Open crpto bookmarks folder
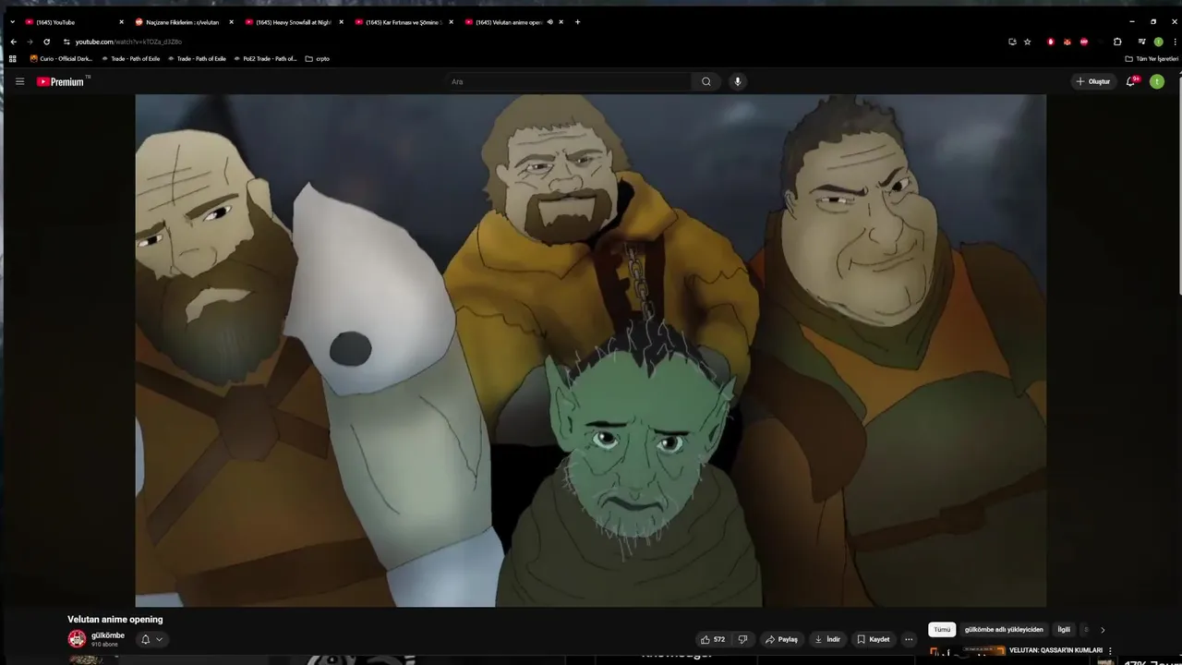Viewport: 1182px width, 665px height. pyautogui.click(x=317, y=58)
